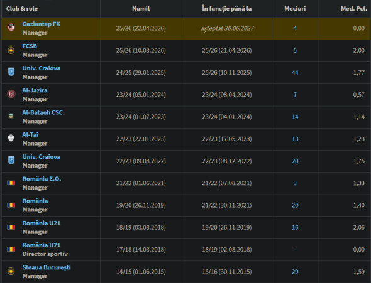371x283 pixels.
Task: Click date 24/25 (29.01.2025)
Action: tap(141, 72)
